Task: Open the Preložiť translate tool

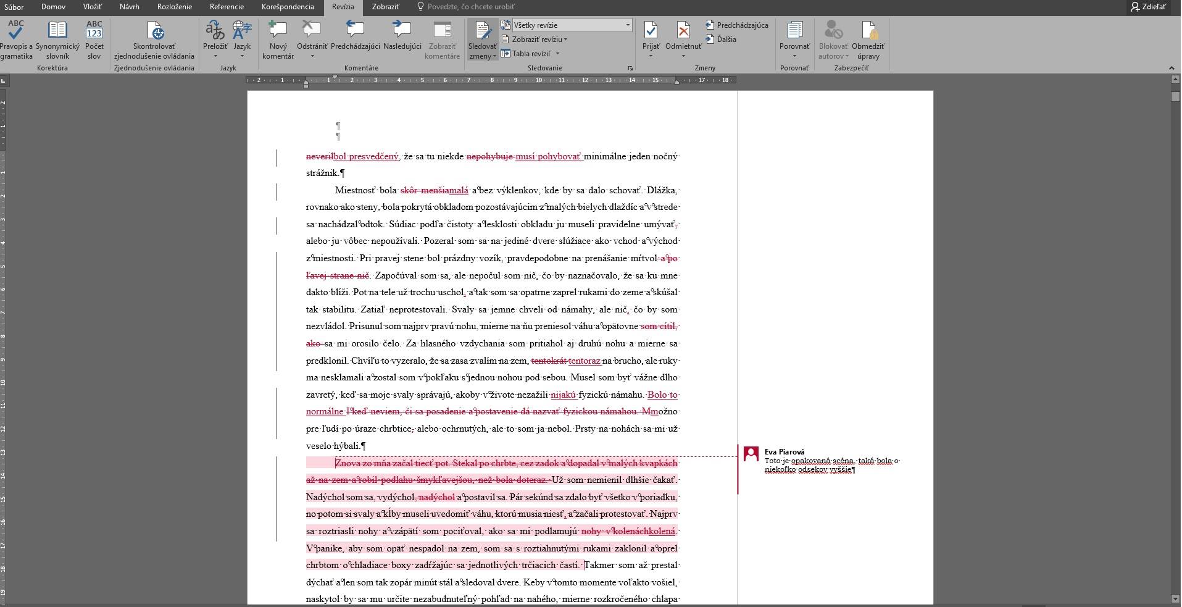Action: point(215,40)
